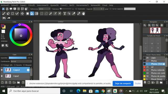The height and width of the screenshot is (94, 168).
Task: Add a new layer folder in Capa panel
Action: click(18, 83)
